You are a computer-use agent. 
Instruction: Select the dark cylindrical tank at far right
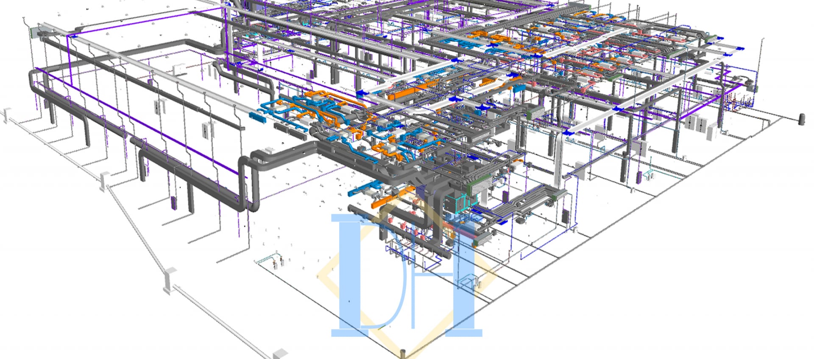pos(802,119)
